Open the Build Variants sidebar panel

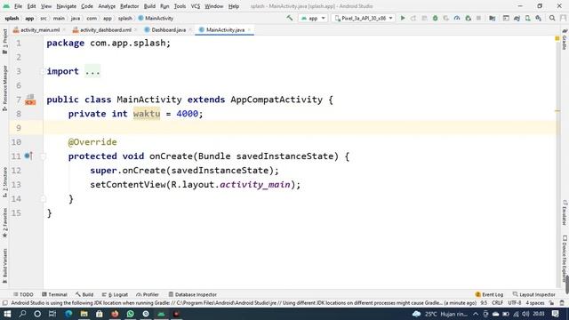click(4, 266)
